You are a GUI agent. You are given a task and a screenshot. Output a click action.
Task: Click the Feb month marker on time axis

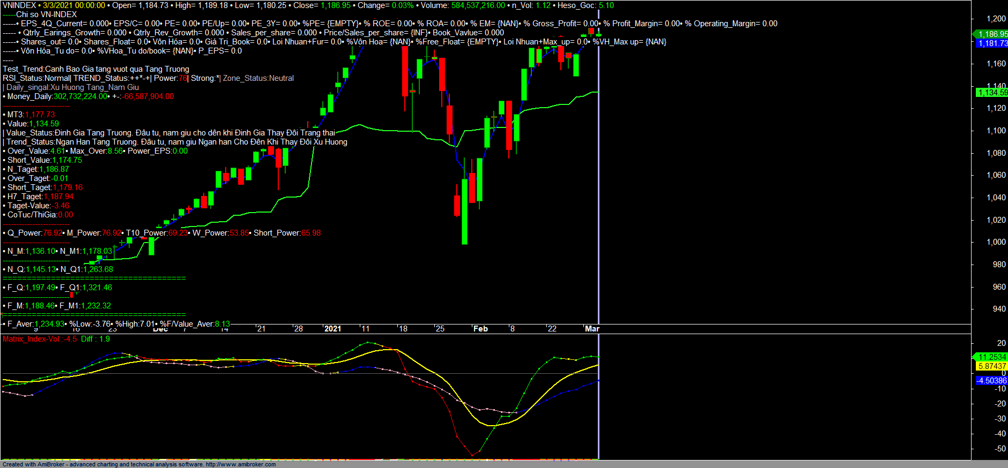click(x=480, y=329)
